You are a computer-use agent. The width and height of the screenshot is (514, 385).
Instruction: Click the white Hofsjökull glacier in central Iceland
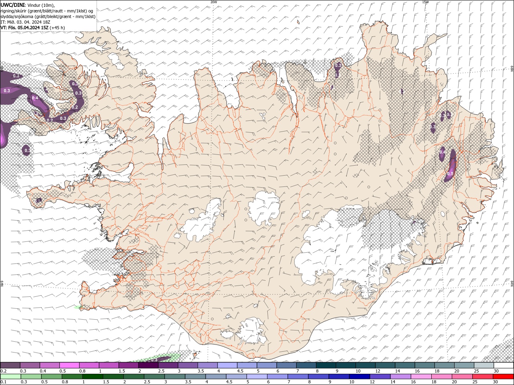pos(264,208)
